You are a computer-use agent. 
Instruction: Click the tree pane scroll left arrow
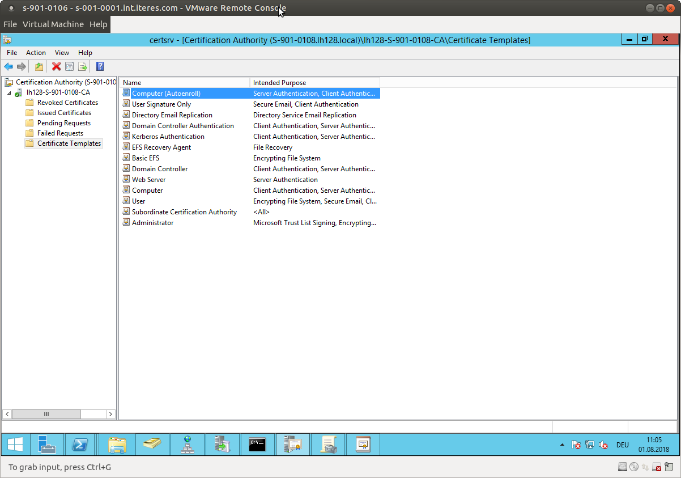point(7,414)
